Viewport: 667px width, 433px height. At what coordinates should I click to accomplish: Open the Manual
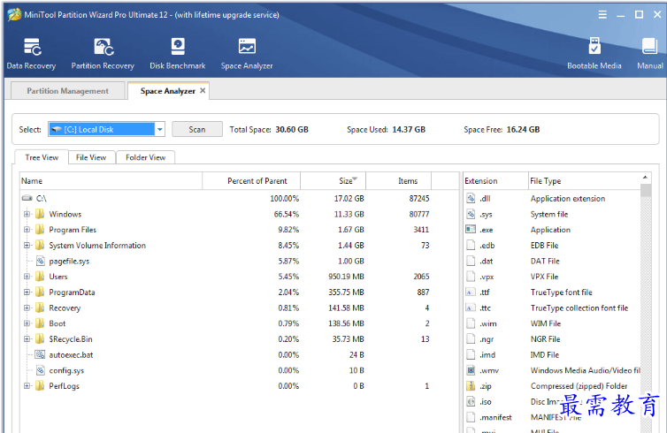click(x=649, y=54)
